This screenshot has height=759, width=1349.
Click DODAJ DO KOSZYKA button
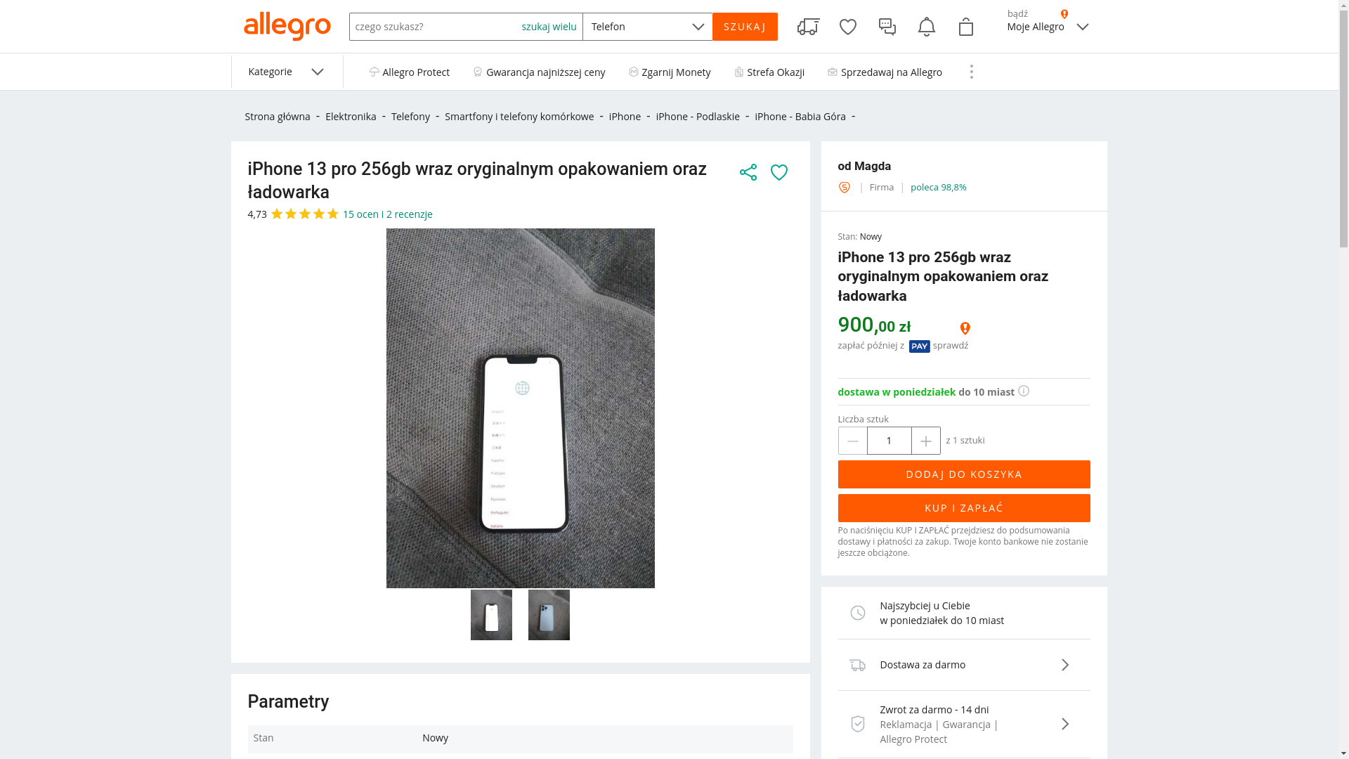(x=963, y=474)
